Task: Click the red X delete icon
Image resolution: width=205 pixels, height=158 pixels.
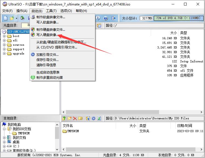Action: (x=75, y=118)
